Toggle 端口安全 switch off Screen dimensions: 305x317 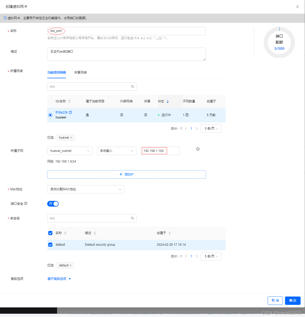tap(53, 204)
